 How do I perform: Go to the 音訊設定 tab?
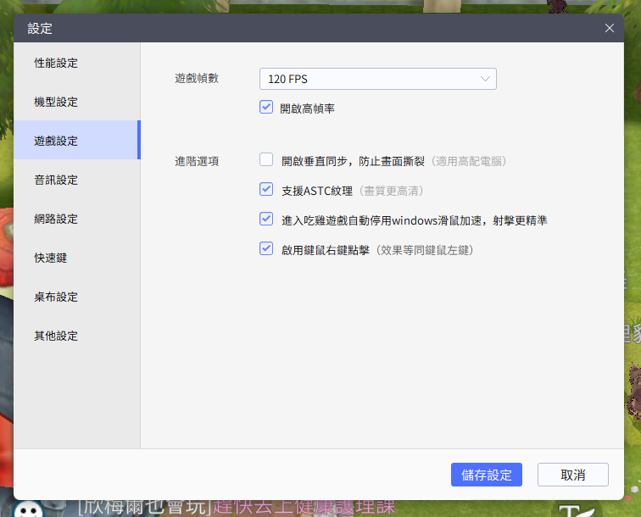pyautogui.click(x=77, y=180)
